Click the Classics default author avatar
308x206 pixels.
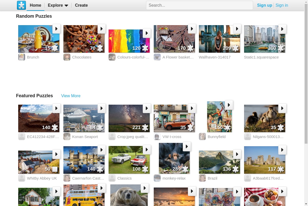tap(112, 178)
